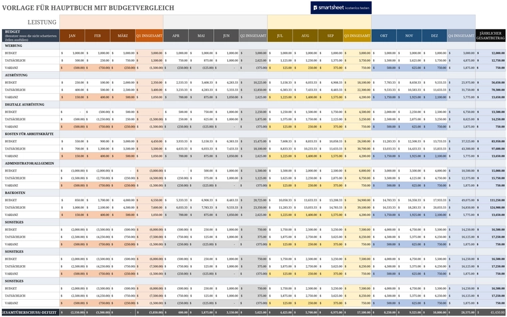Select AUSRÜSTUNG actual Q3 total 22,300.00
The image size is (507, 317).
tap(357, 90)
